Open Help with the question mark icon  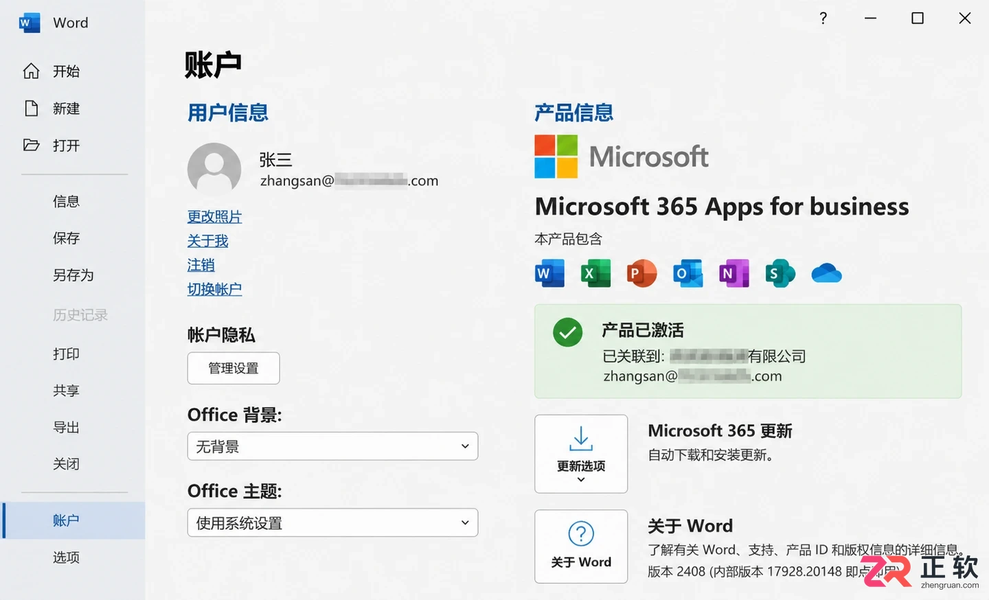823,19
